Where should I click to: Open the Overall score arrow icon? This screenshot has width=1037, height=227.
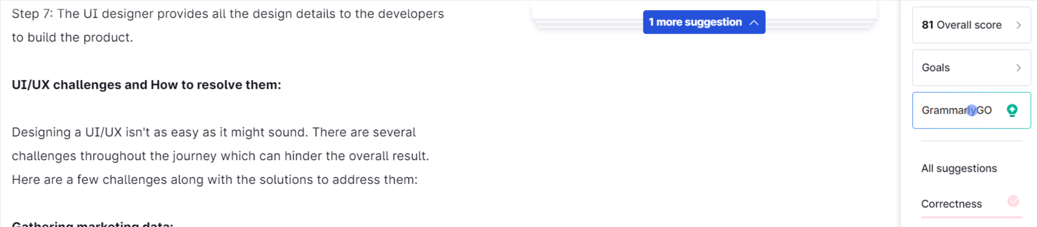[1019, 25]
